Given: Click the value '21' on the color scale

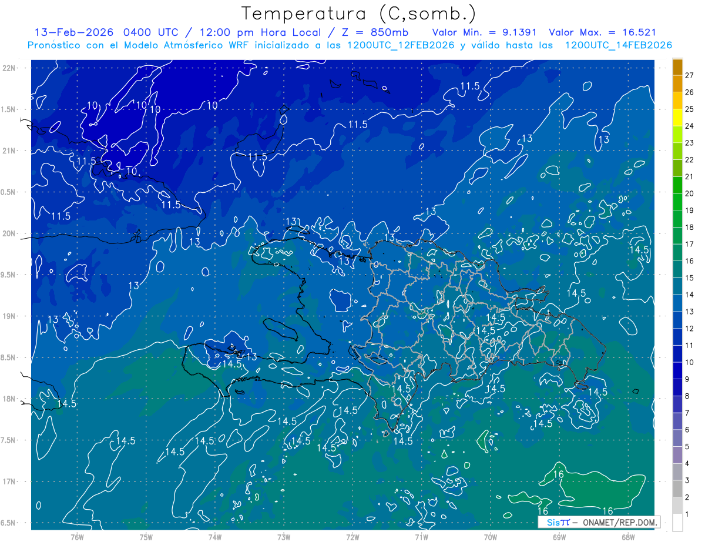Looking at the screenshot, I should 690,176.
